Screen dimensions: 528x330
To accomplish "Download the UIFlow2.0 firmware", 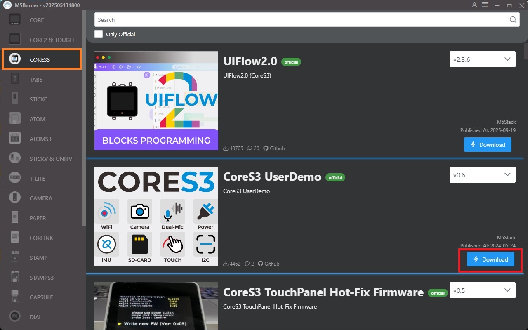I will click(488, 145).
